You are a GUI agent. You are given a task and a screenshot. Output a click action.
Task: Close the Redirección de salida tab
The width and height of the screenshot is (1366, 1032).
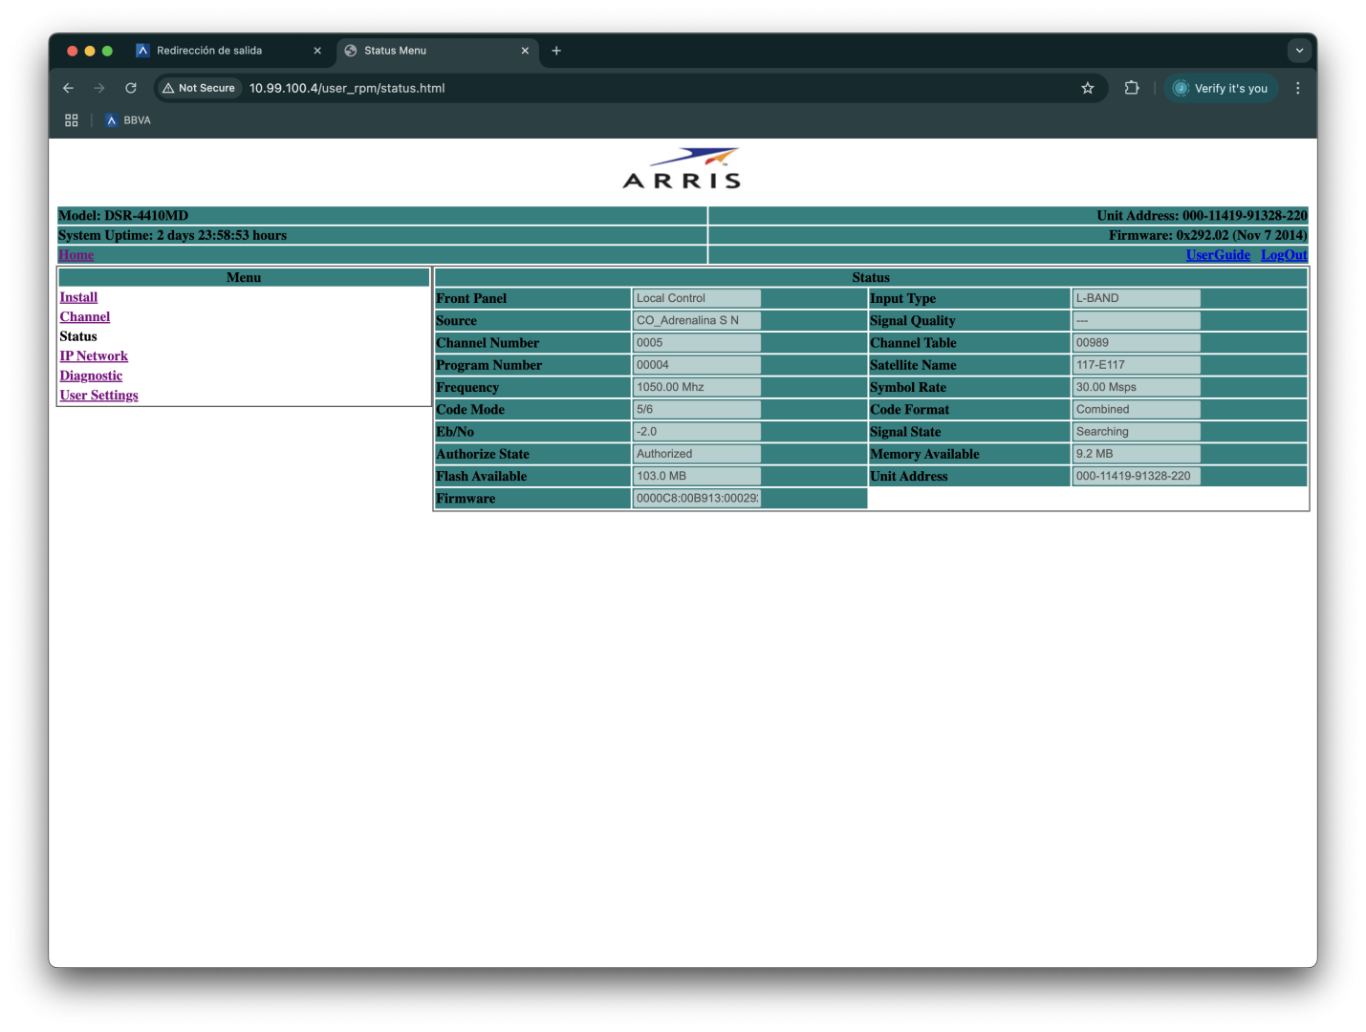(x=317, y=51)
